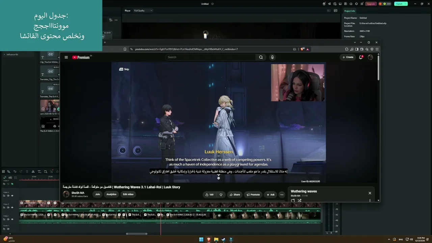Bookmark the page in the browser address bar
Screen dimensions: 432x243
(125, 49)
